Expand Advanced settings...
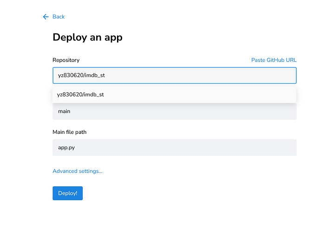This screenshot has width=325, height=230. (78, 171)
